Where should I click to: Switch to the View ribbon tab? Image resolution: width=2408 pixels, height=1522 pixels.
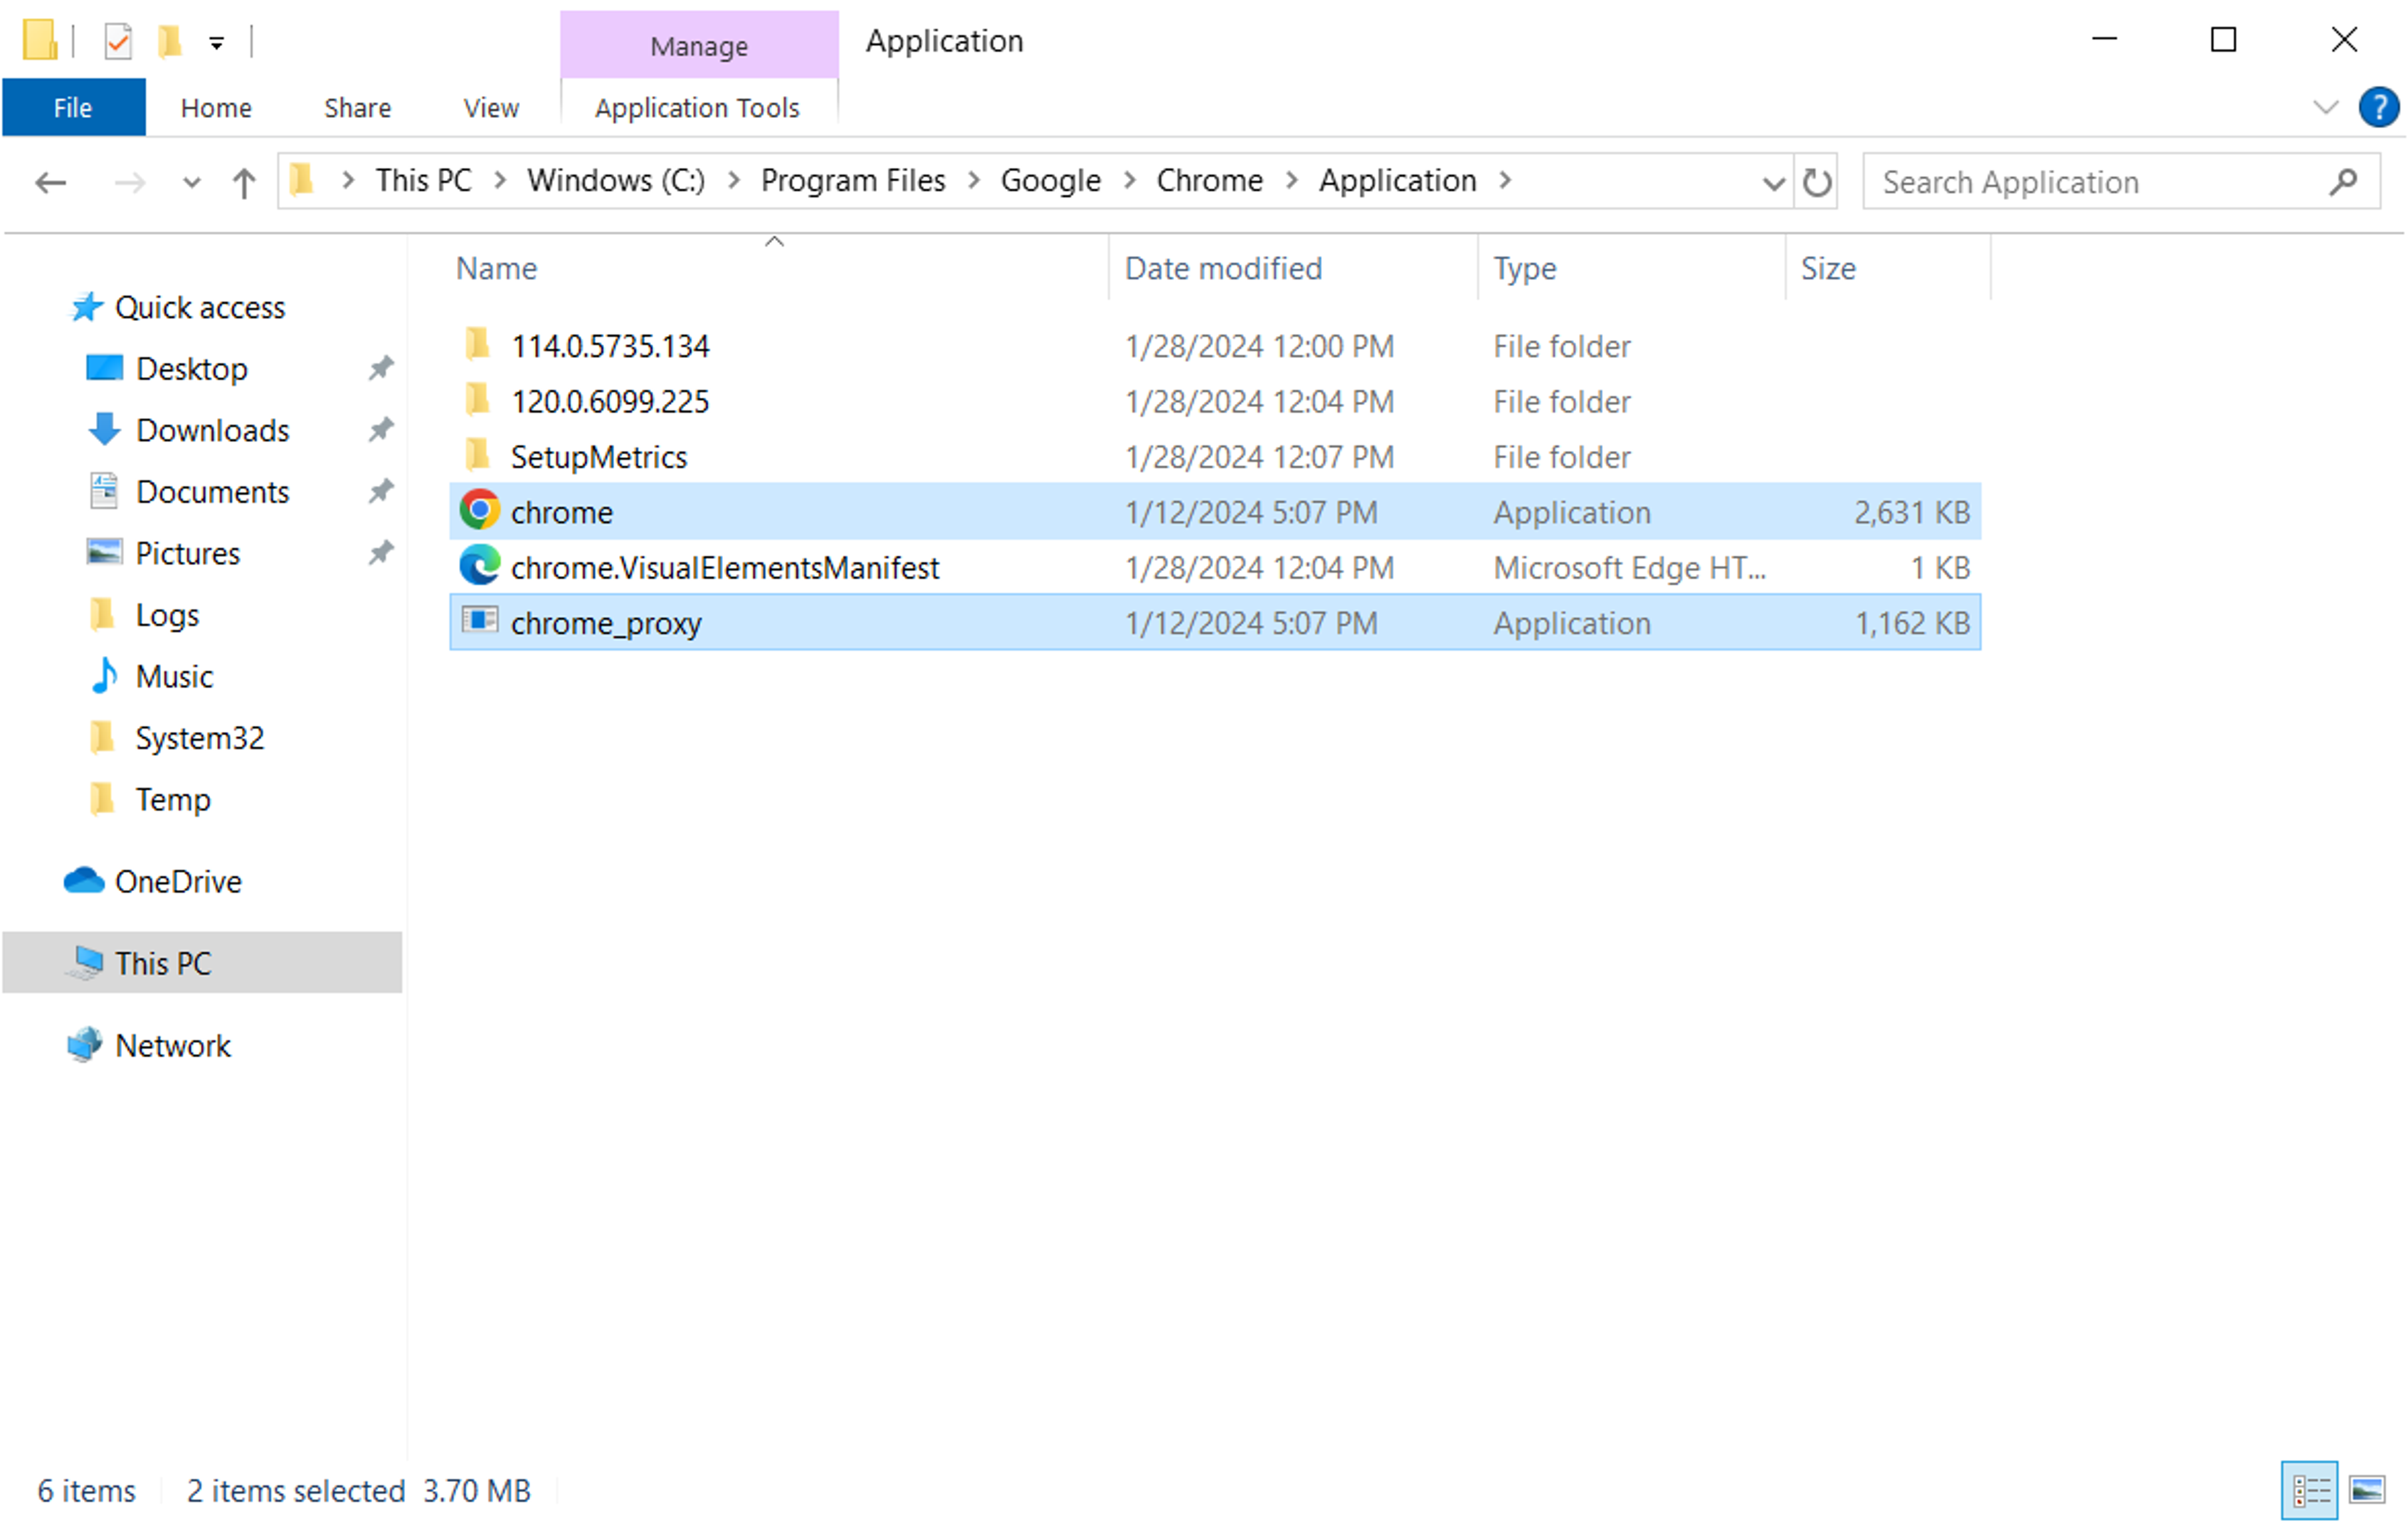491,107
